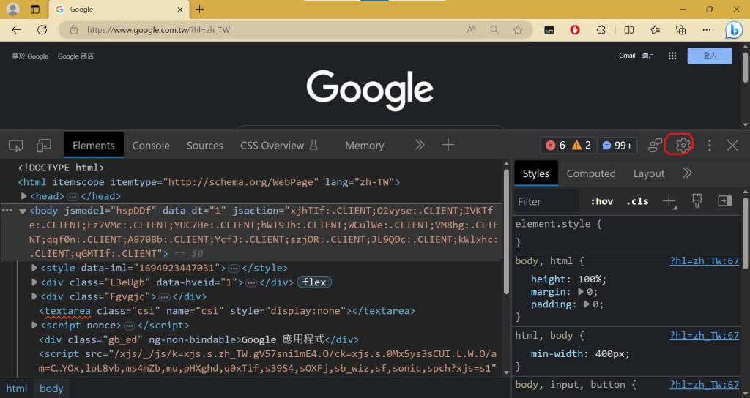This screenshot has width=750, height=398.
Task: Expand the margin shorthand property
Action: click(581, 291)
